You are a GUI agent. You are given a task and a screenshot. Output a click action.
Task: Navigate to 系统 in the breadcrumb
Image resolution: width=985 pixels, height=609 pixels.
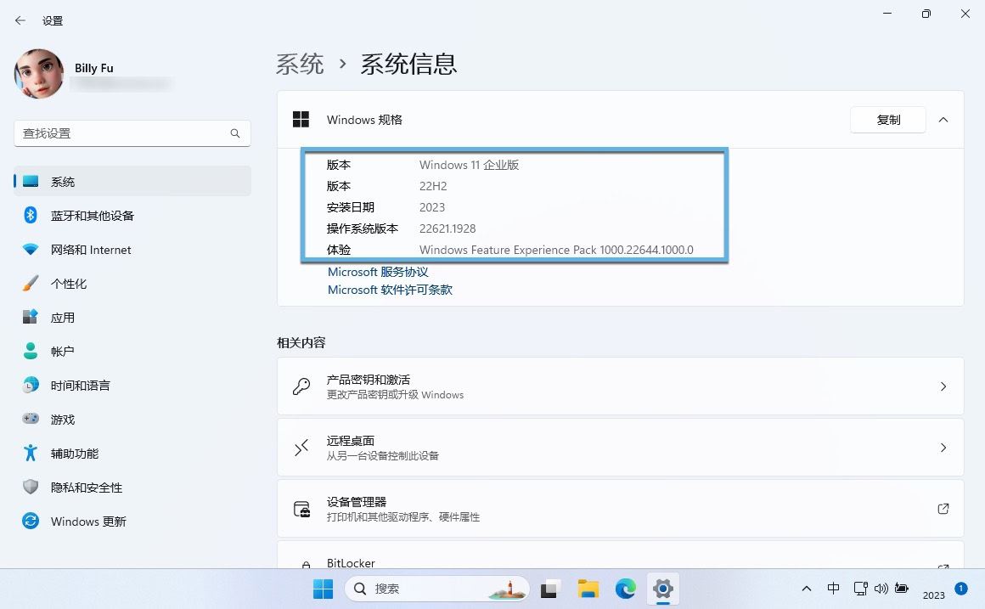pos(300,64)
